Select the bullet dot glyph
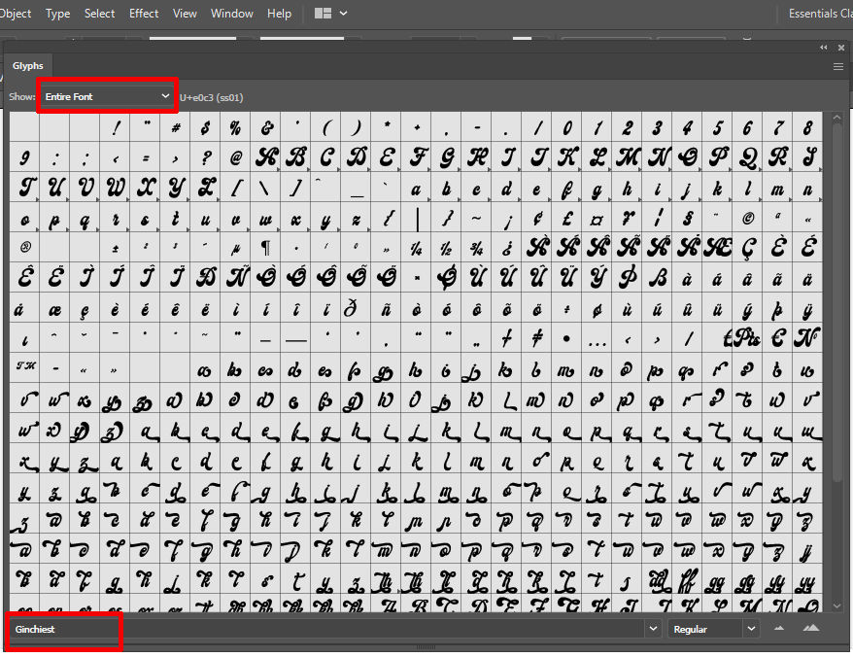 click(x=566, y=338)
